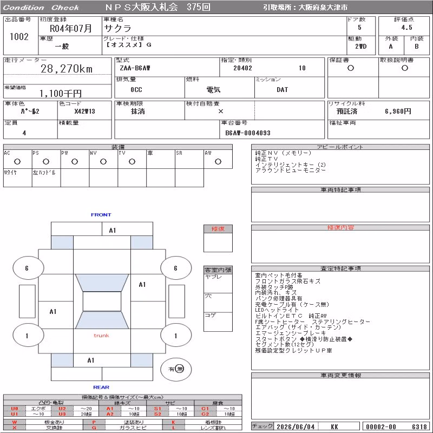Click the 車台番号 field B6AW-0004093
Viewport: 433px width, 433px height.
248,133
